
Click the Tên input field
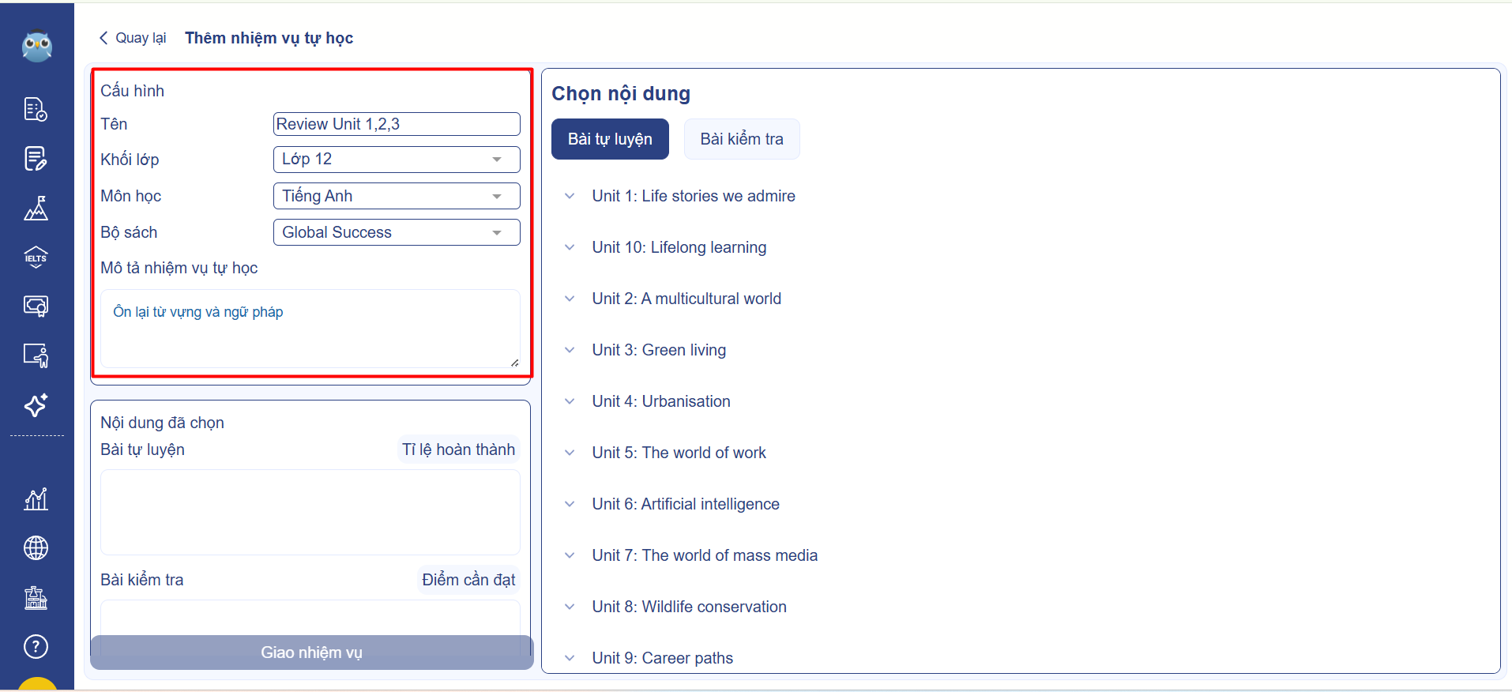pos(396,124)
